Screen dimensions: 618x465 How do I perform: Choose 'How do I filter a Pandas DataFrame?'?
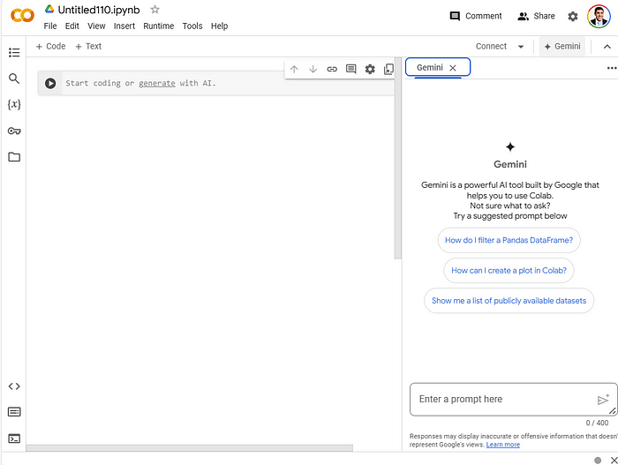(x=509, y=240)
